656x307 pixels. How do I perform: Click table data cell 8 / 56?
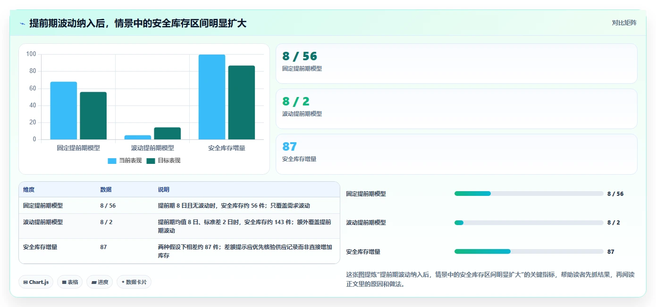click(108, 206)
